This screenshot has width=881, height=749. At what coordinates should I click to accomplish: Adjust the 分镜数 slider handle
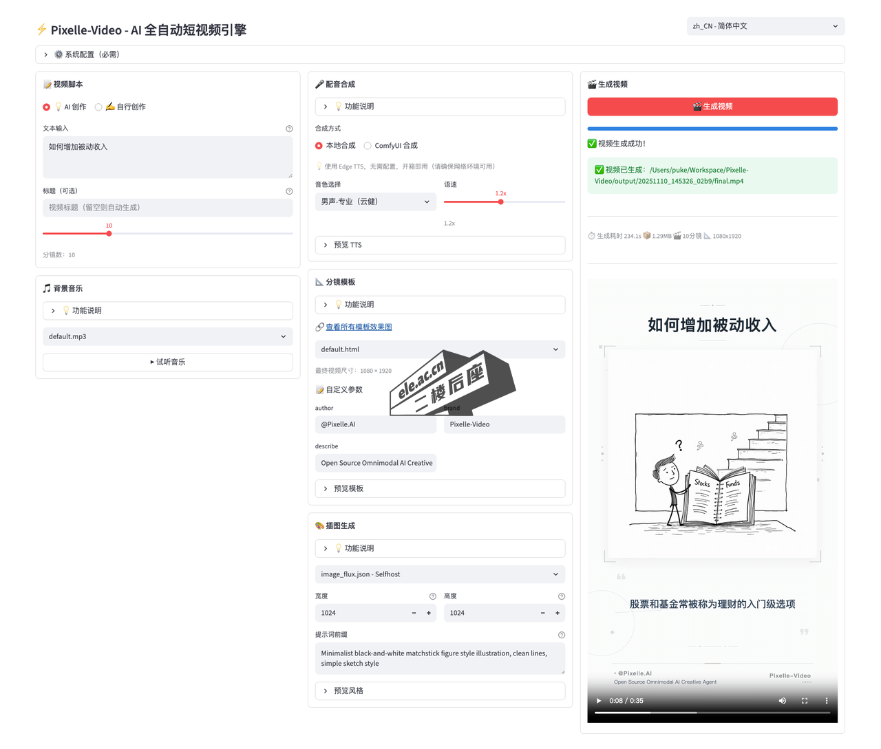tap(109, 234)
